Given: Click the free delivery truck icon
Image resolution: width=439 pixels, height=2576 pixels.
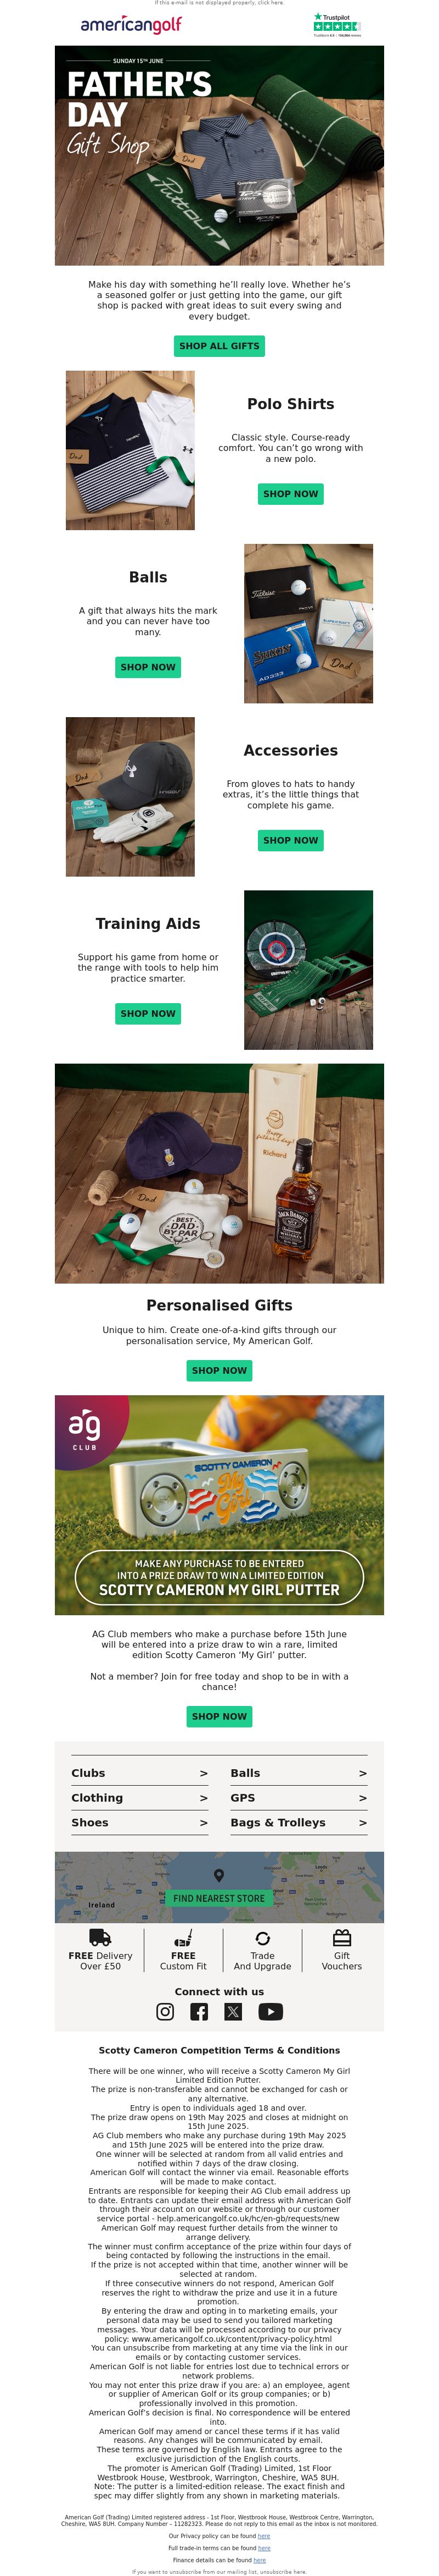Looking at the screenshot, I should pyautogui.click(x=100, y=1937).
